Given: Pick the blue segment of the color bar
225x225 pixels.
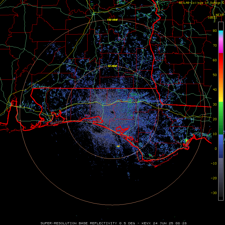Looking at the screenshot, I should [x=221, y=146].
